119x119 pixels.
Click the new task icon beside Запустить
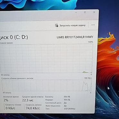pyautogui.click(x=57, y=25)
